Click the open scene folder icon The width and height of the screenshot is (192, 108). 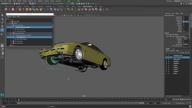click(x=17, y=4)
